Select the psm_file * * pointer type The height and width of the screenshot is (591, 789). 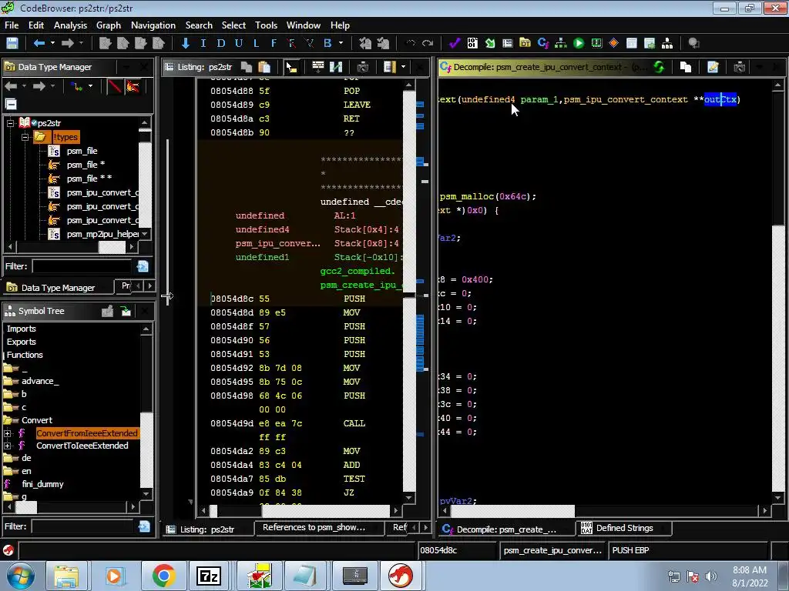click(x=89, y=179)
